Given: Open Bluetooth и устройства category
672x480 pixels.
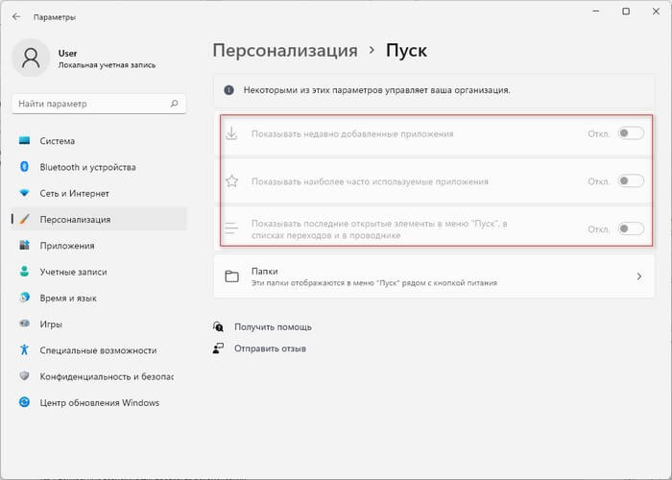Looking at the screenshot, I should click(99, 167).
